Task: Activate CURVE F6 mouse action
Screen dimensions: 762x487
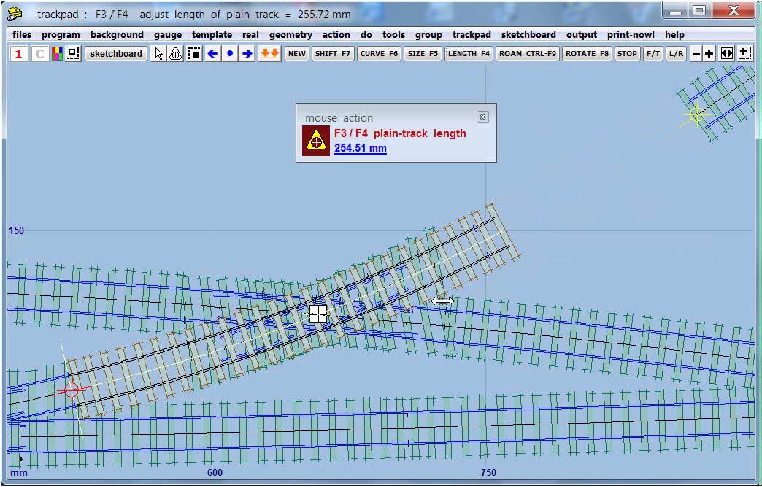Action: click(379, 53)
